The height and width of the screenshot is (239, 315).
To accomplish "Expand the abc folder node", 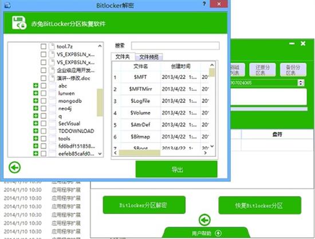I will coord(36,86).
